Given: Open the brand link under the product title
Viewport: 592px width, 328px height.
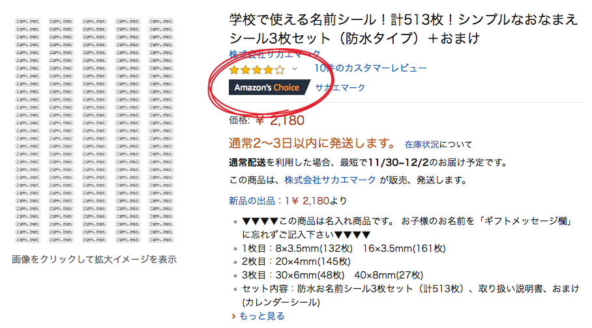Looking at the screenshot, I should pos(274,53).
